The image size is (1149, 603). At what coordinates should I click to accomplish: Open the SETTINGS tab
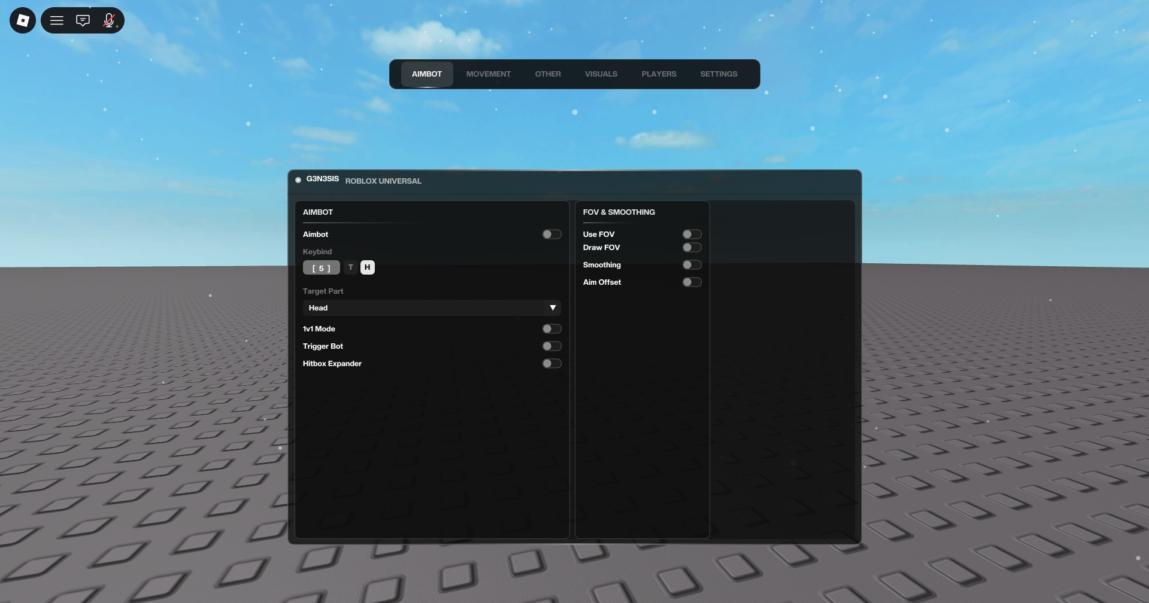(x=718, y=74)
